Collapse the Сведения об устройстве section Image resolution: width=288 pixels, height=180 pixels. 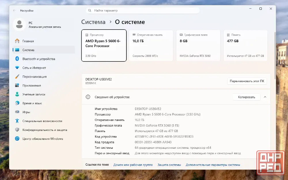[265, 97]
